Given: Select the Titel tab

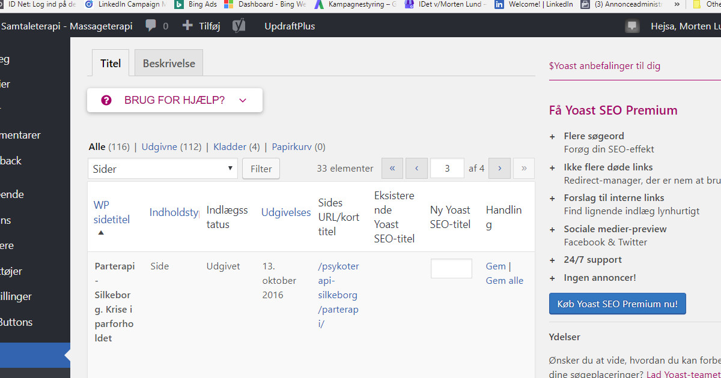Looking at the screenshot, I should (x=111, y=64).
